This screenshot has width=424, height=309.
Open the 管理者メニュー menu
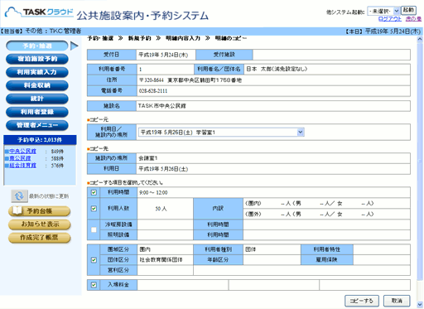pos(37,125)
